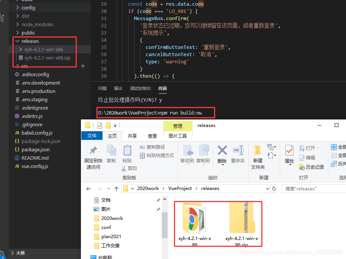The height and width of the screenshot is (259, 346).
Task: Click the Pin to Quick Access icon
Action: (x=93, y=150)
